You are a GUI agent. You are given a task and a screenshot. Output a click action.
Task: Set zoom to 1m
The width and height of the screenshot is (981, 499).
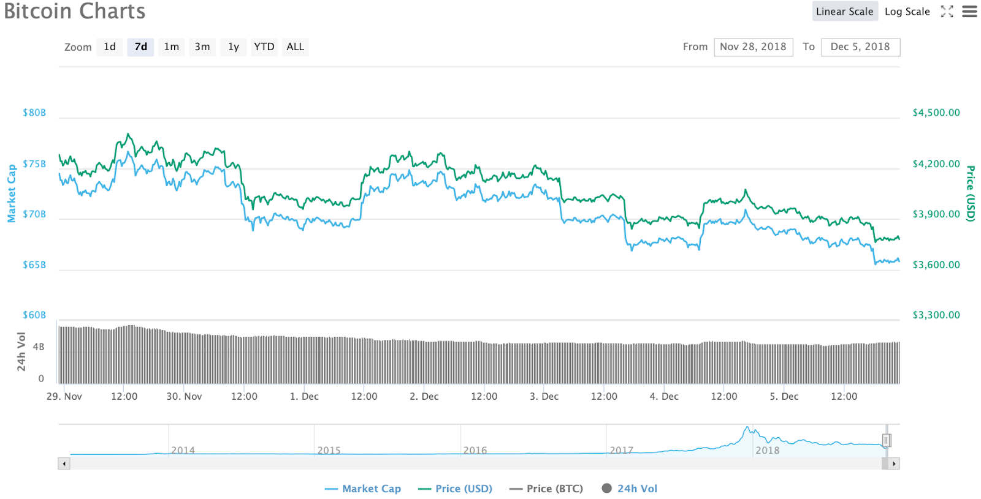pos(172,47)
